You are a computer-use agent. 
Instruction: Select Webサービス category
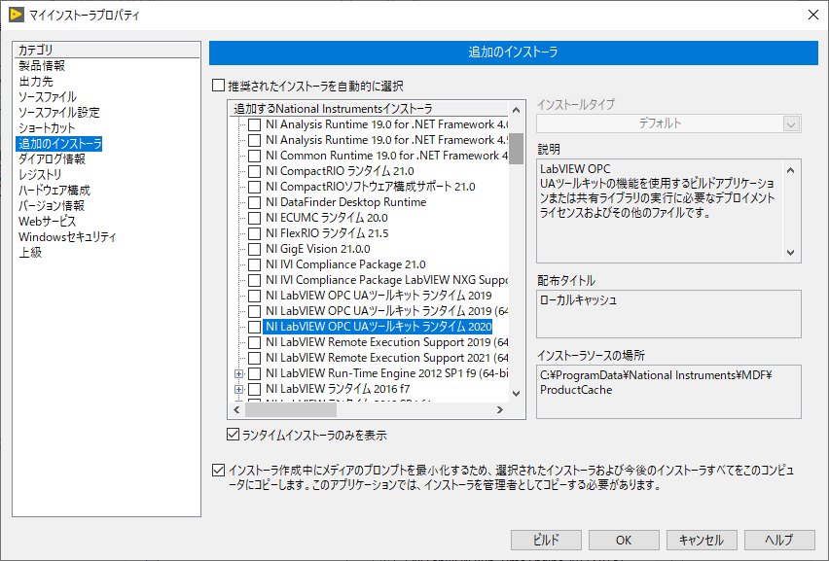pyautogui.click(x=48, y=221)
